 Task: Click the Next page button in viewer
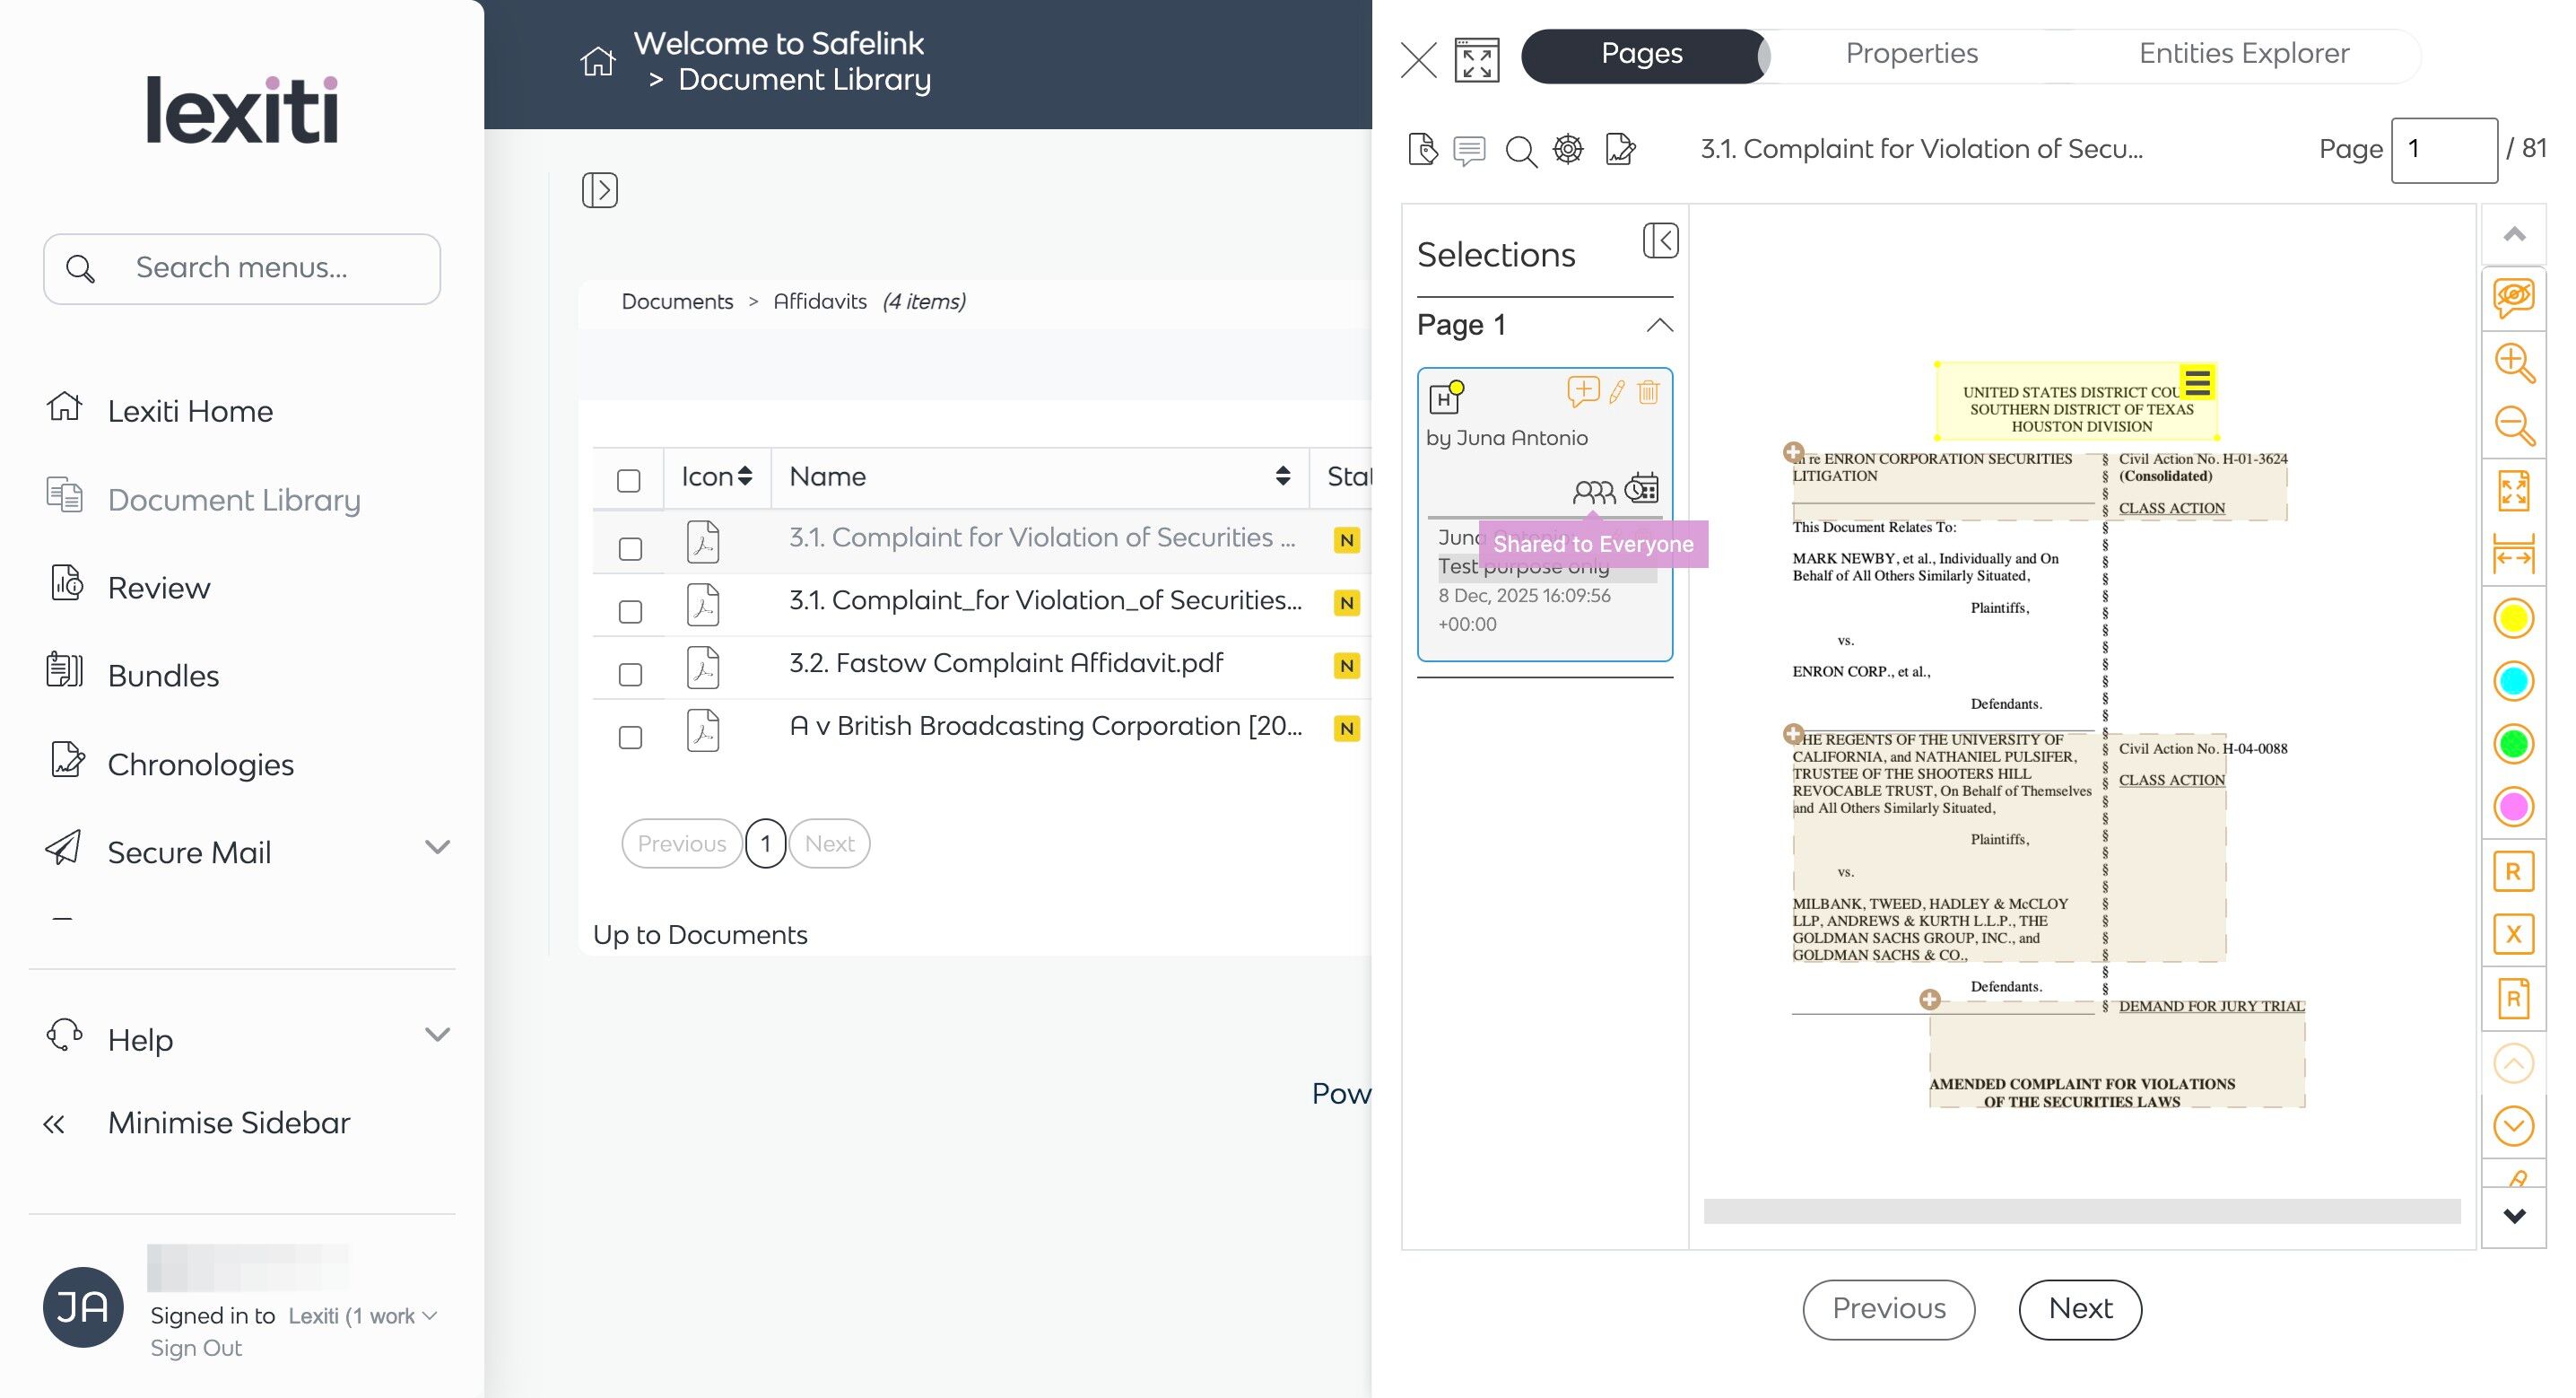pyautogui.click(x=2079, y=1308)
